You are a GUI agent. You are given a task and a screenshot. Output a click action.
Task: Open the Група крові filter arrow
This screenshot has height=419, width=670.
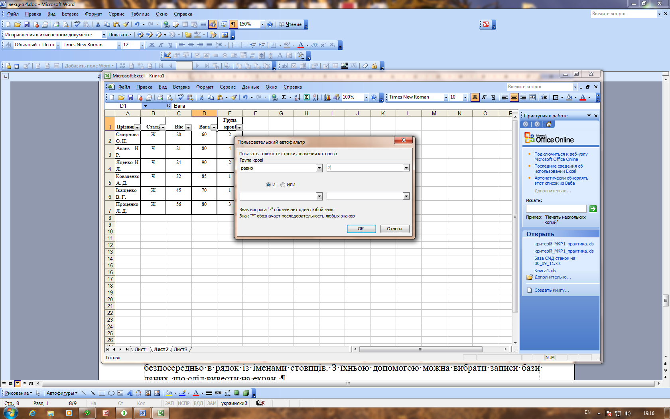pyautogui.click(x=239, y=127)
